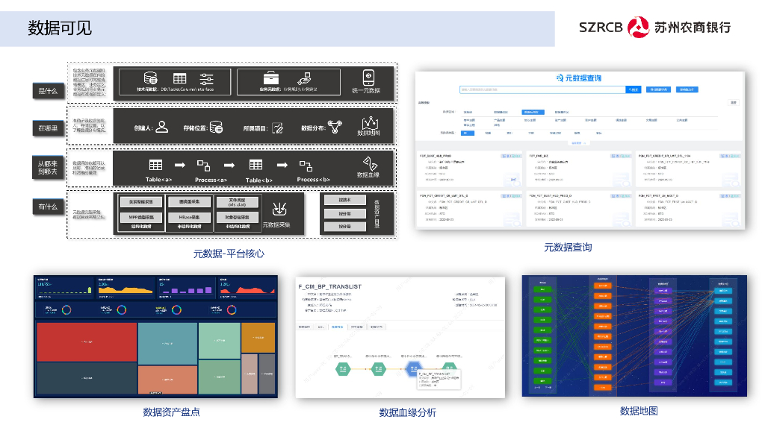
Task: Click the hand-holding icon in business metadata box
Action: pos(304,78)
